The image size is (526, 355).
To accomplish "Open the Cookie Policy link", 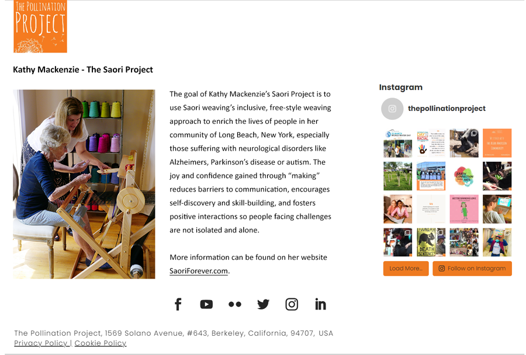I will pos(101,343).
